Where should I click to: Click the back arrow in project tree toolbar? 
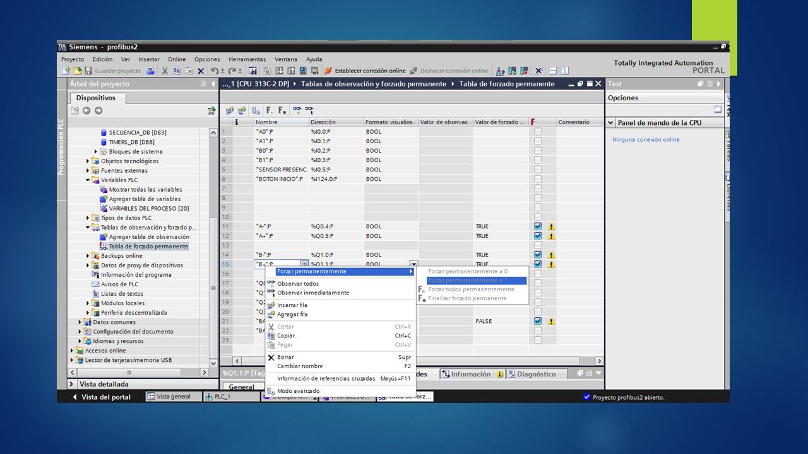coord(86,110)
